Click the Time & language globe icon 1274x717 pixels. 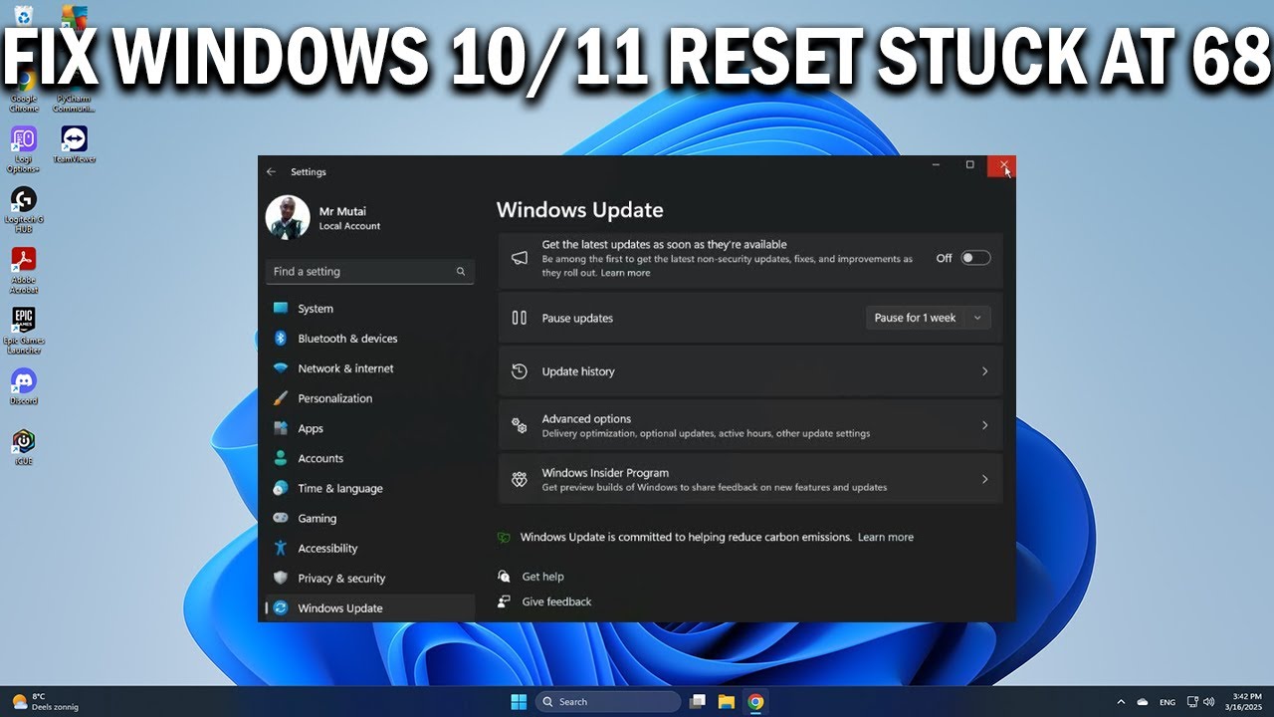click(281, 488)
